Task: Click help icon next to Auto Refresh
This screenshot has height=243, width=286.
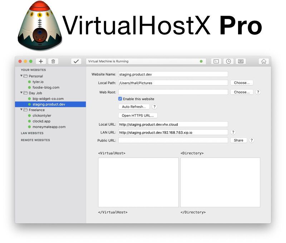Action: point(154,107)
